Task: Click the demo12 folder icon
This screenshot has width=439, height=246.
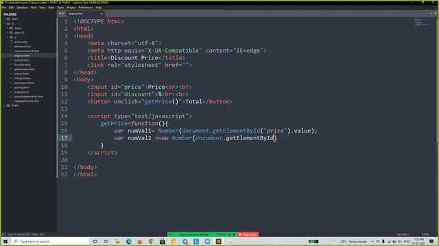Action: tap(11, 33)
